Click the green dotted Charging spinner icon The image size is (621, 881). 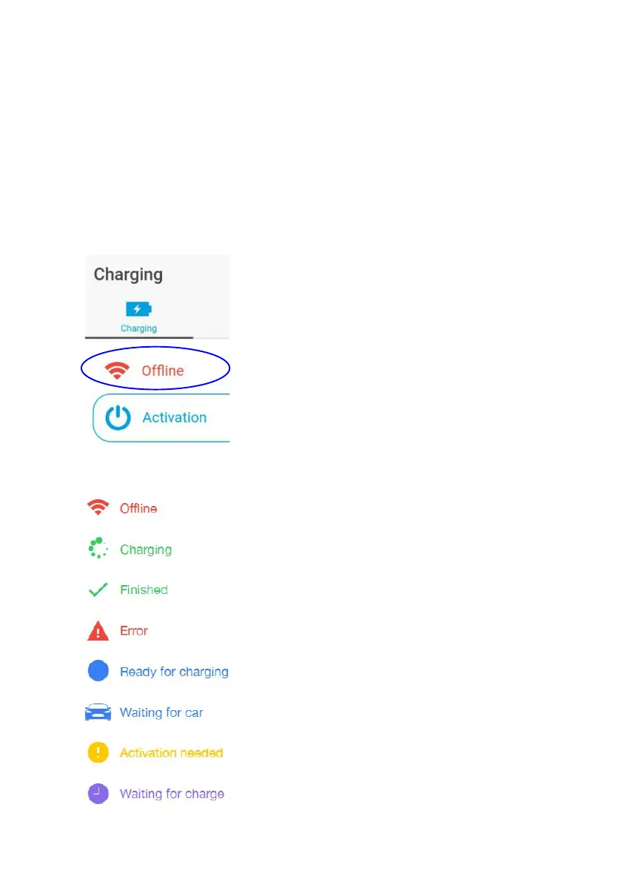coord(98,548)
